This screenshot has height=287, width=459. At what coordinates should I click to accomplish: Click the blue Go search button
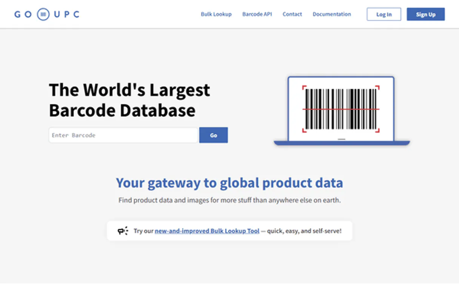(x=213, y=135)
